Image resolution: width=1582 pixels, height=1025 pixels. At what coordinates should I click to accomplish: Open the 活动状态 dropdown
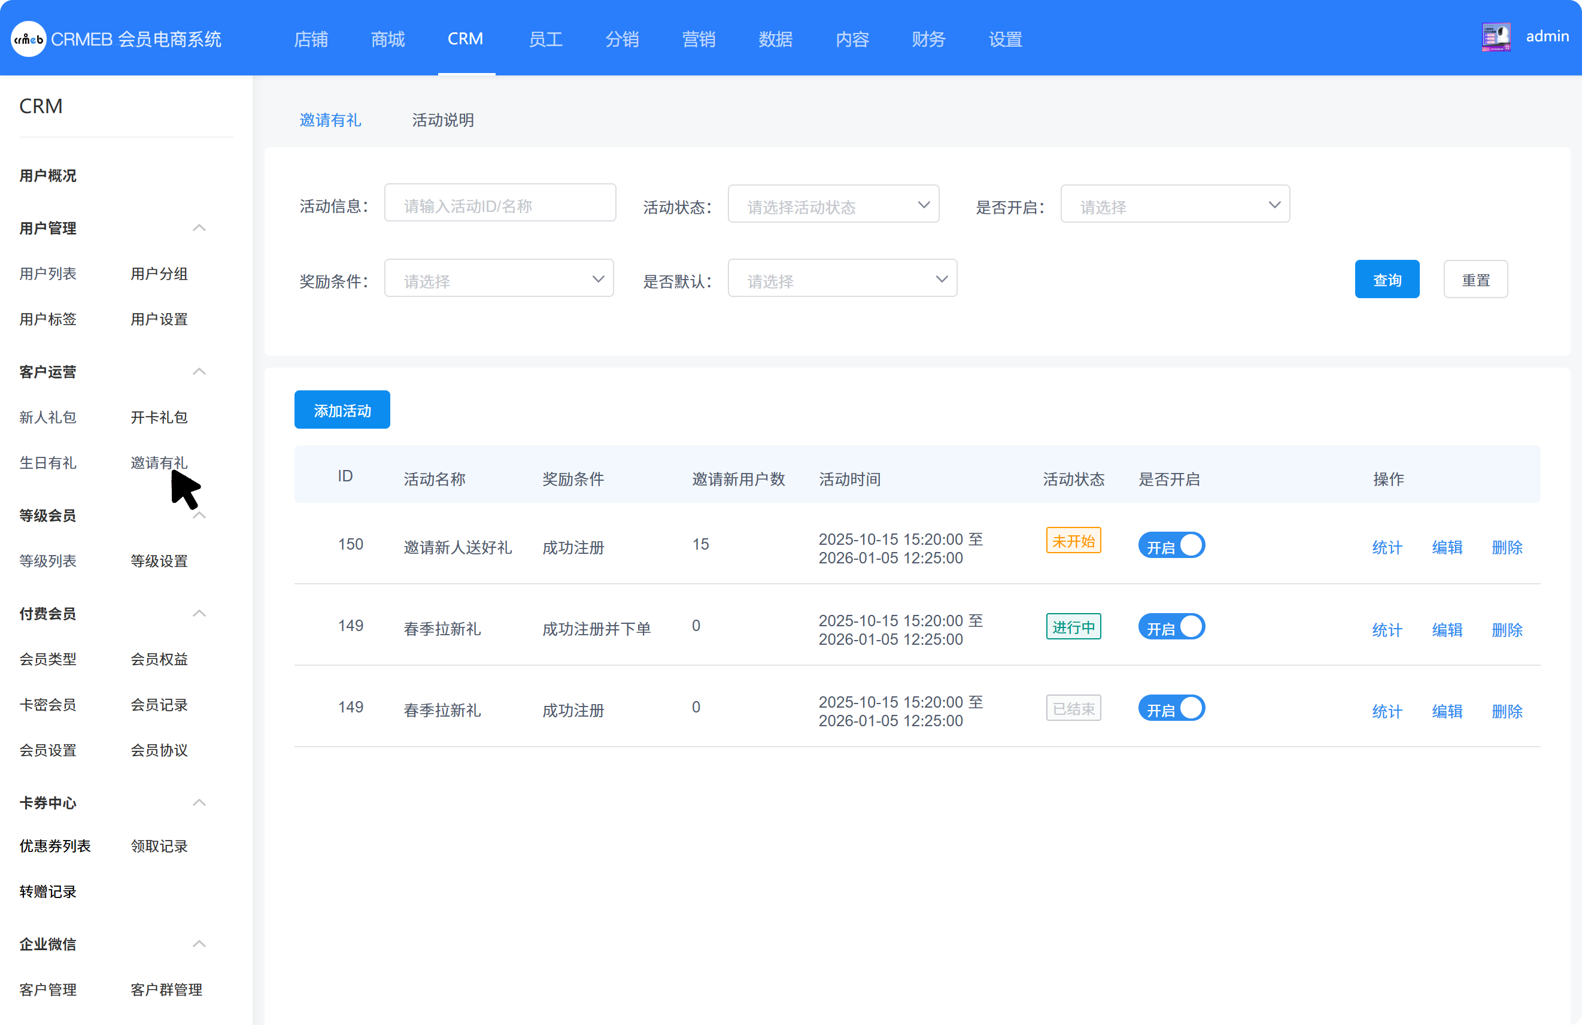(834, 205)
